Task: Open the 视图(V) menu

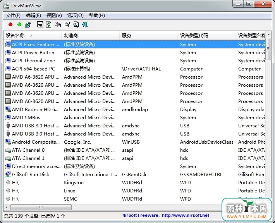Action: click(54, 15)
